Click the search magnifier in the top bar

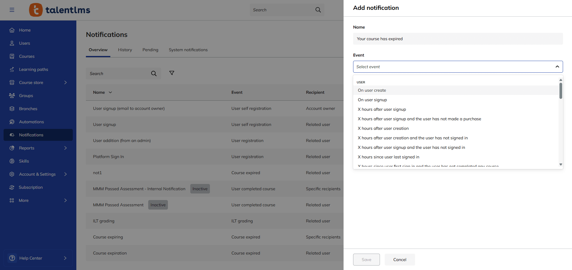coord(318,10)
